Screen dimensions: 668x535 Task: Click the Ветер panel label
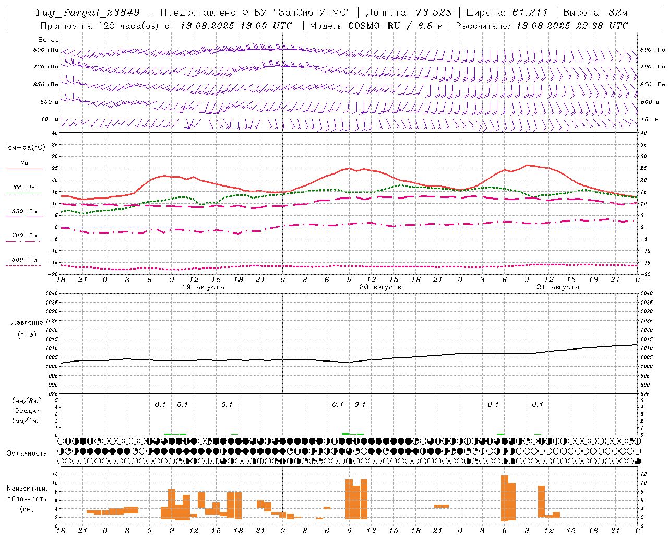[x=49, y=40]
